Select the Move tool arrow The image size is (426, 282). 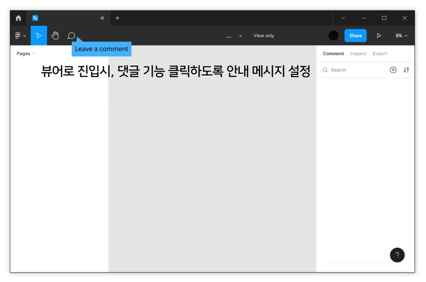[39, 36]
